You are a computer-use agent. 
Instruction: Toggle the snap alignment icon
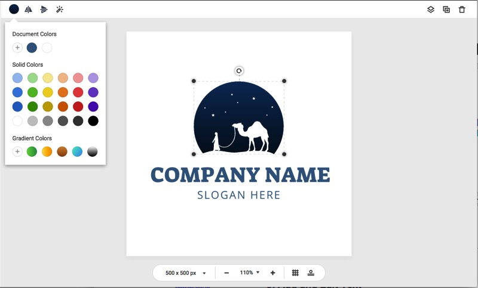tap(311, 272)
